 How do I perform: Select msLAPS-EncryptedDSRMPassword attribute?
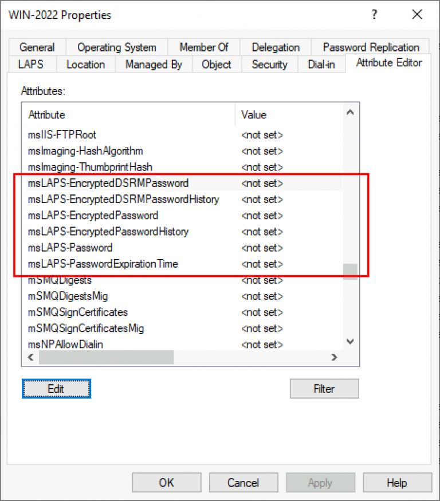tap(108, 184)
